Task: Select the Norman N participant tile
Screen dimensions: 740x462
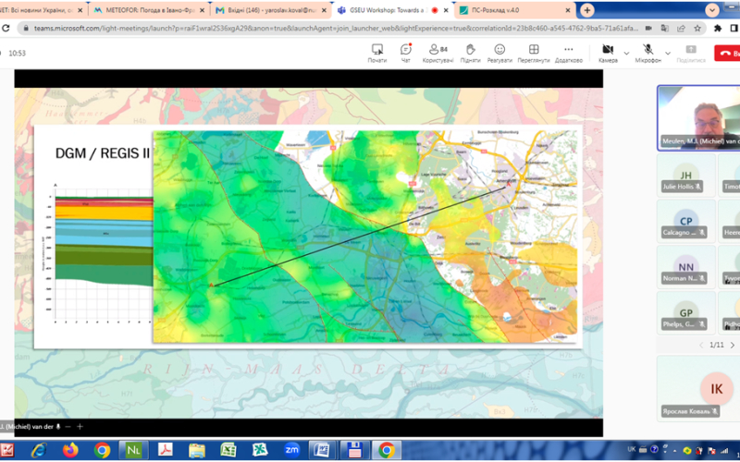Action: click(685, 267)
